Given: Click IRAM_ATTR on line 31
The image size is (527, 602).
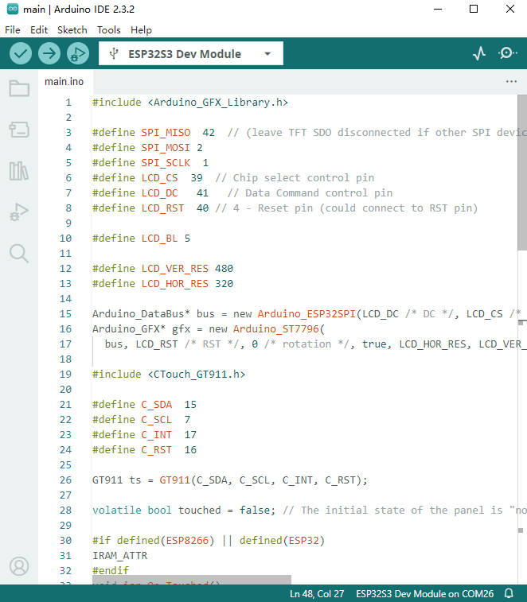Looking at the screenshot, I should [x=119, y=556].
